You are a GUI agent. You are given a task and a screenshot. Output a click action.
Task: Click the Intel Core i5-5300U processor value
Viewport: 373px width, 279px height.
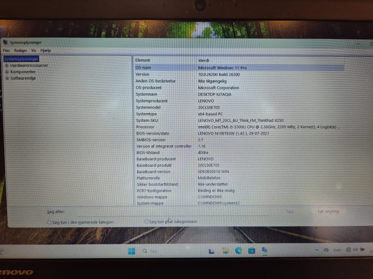coord(269,127)
